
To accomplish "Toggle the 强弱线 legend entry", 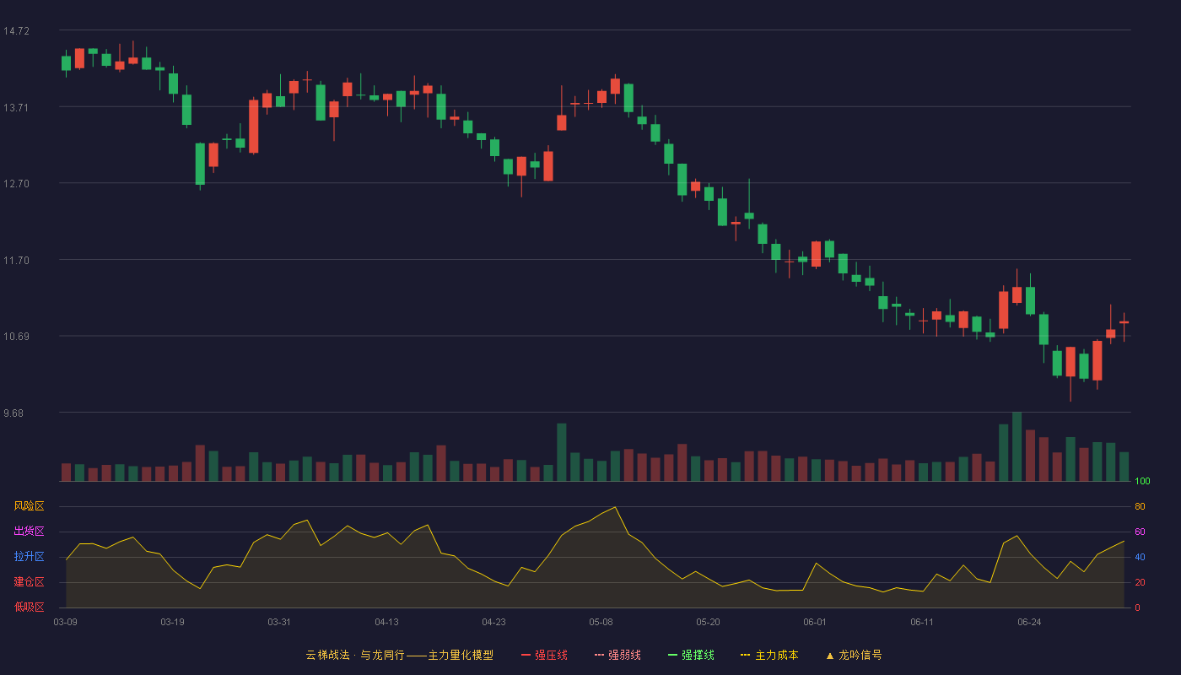I will [x=617, y=655].
